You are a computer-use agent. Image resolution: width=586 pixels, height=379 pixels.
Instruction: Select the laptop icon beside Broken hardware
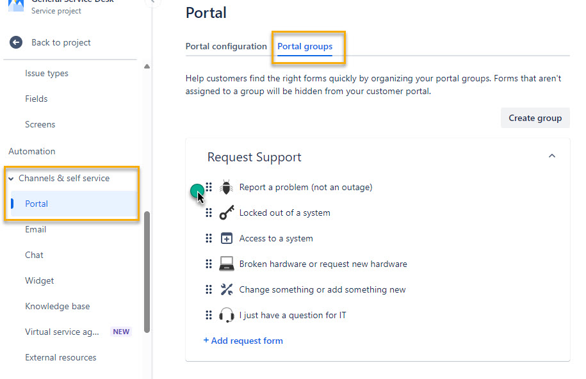click(225, 264)
